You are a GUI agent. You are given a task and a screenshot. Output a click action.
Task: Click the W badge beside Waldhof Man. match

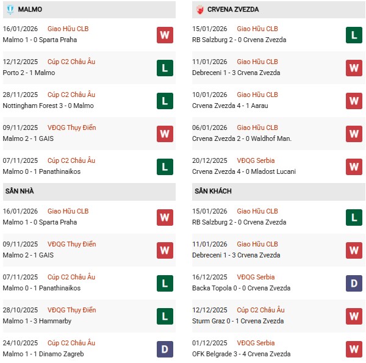(354, 134)
